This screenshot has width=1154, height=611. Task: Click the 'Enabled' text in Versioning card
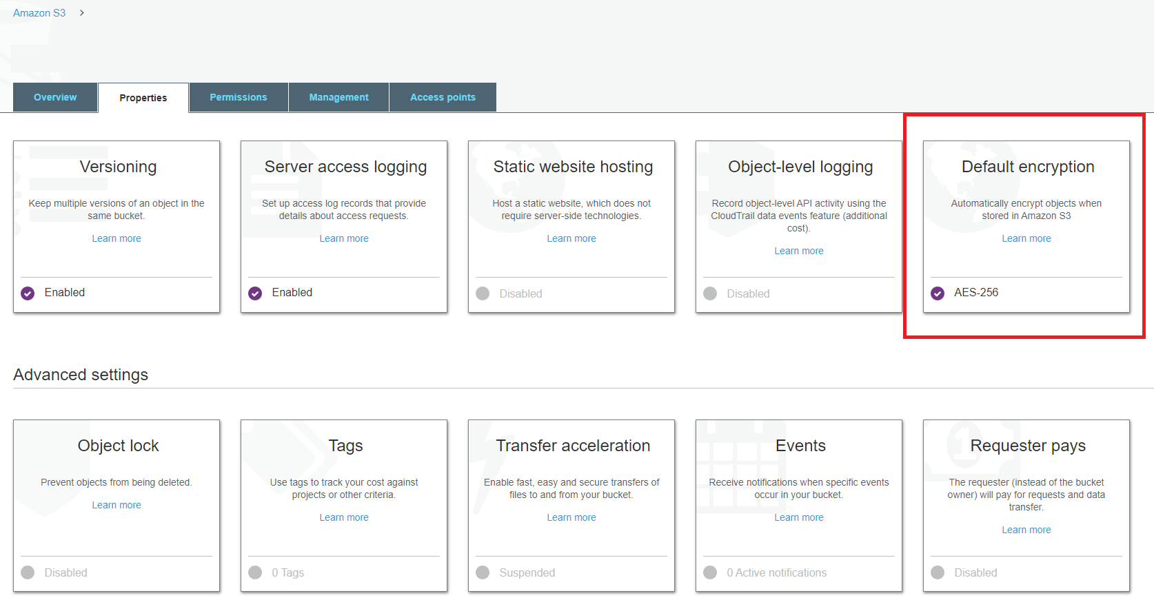point(65,293)
